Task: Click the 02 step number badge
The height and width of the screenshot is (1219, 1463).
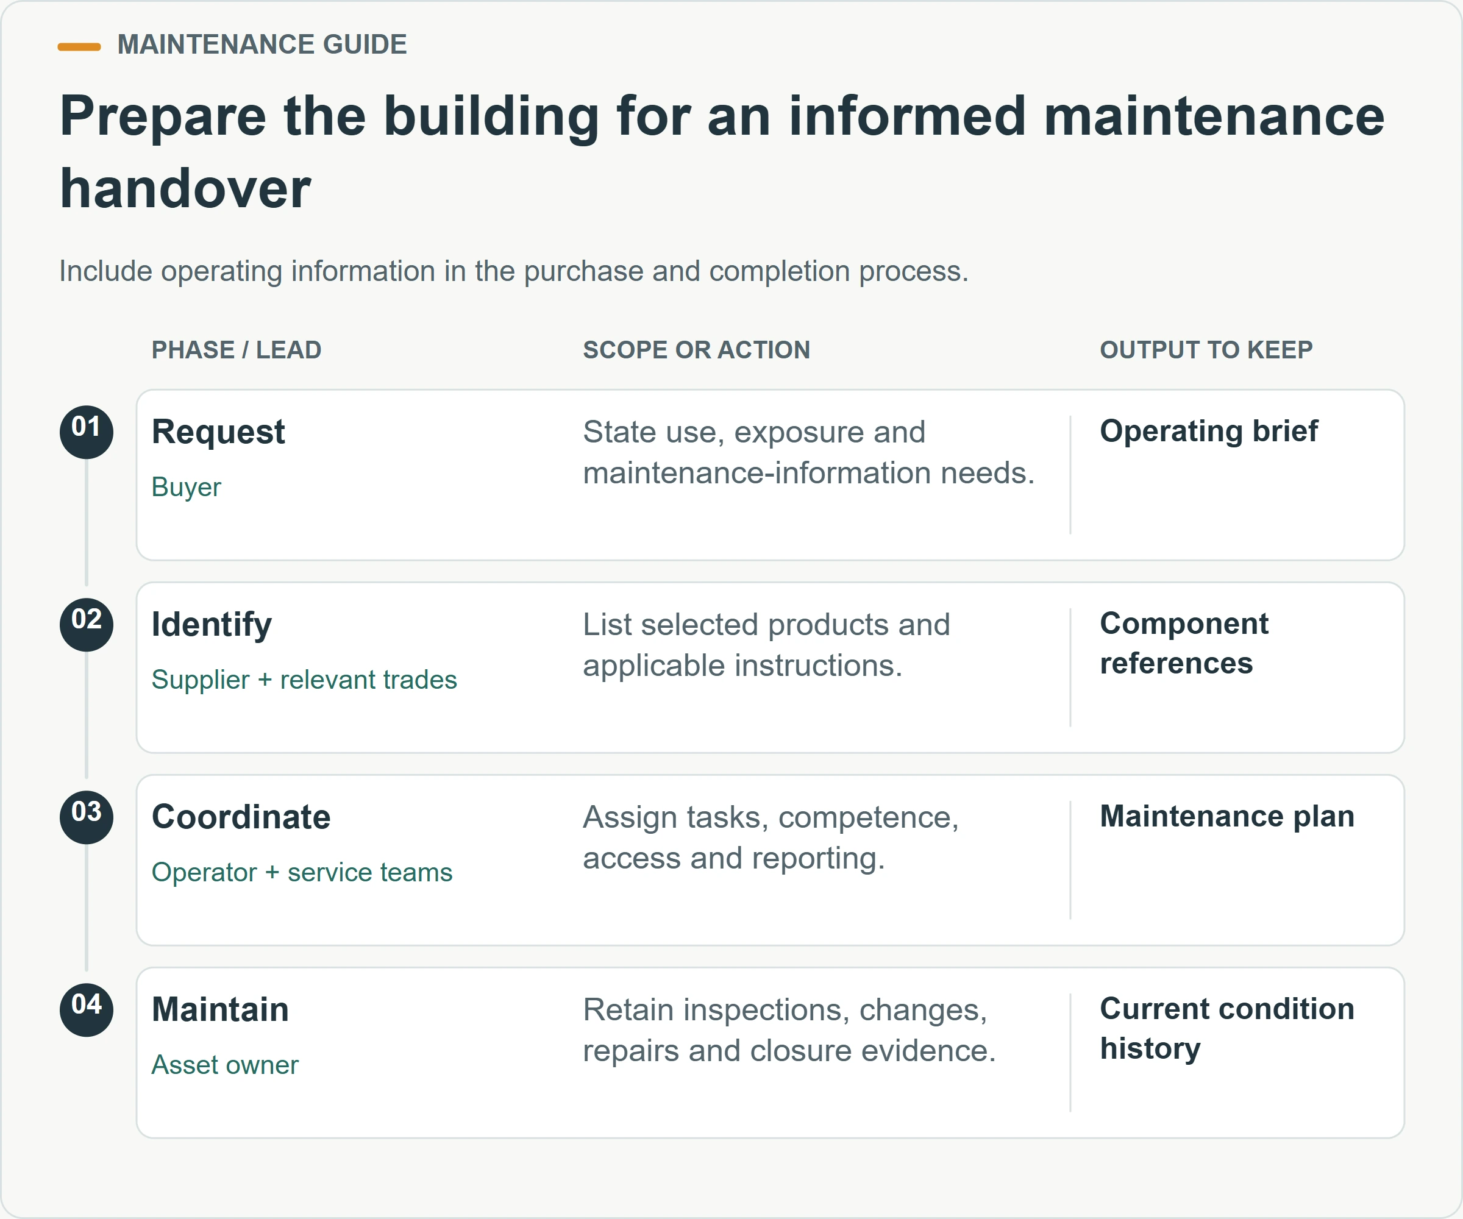Action: click(x=87, y=625)
